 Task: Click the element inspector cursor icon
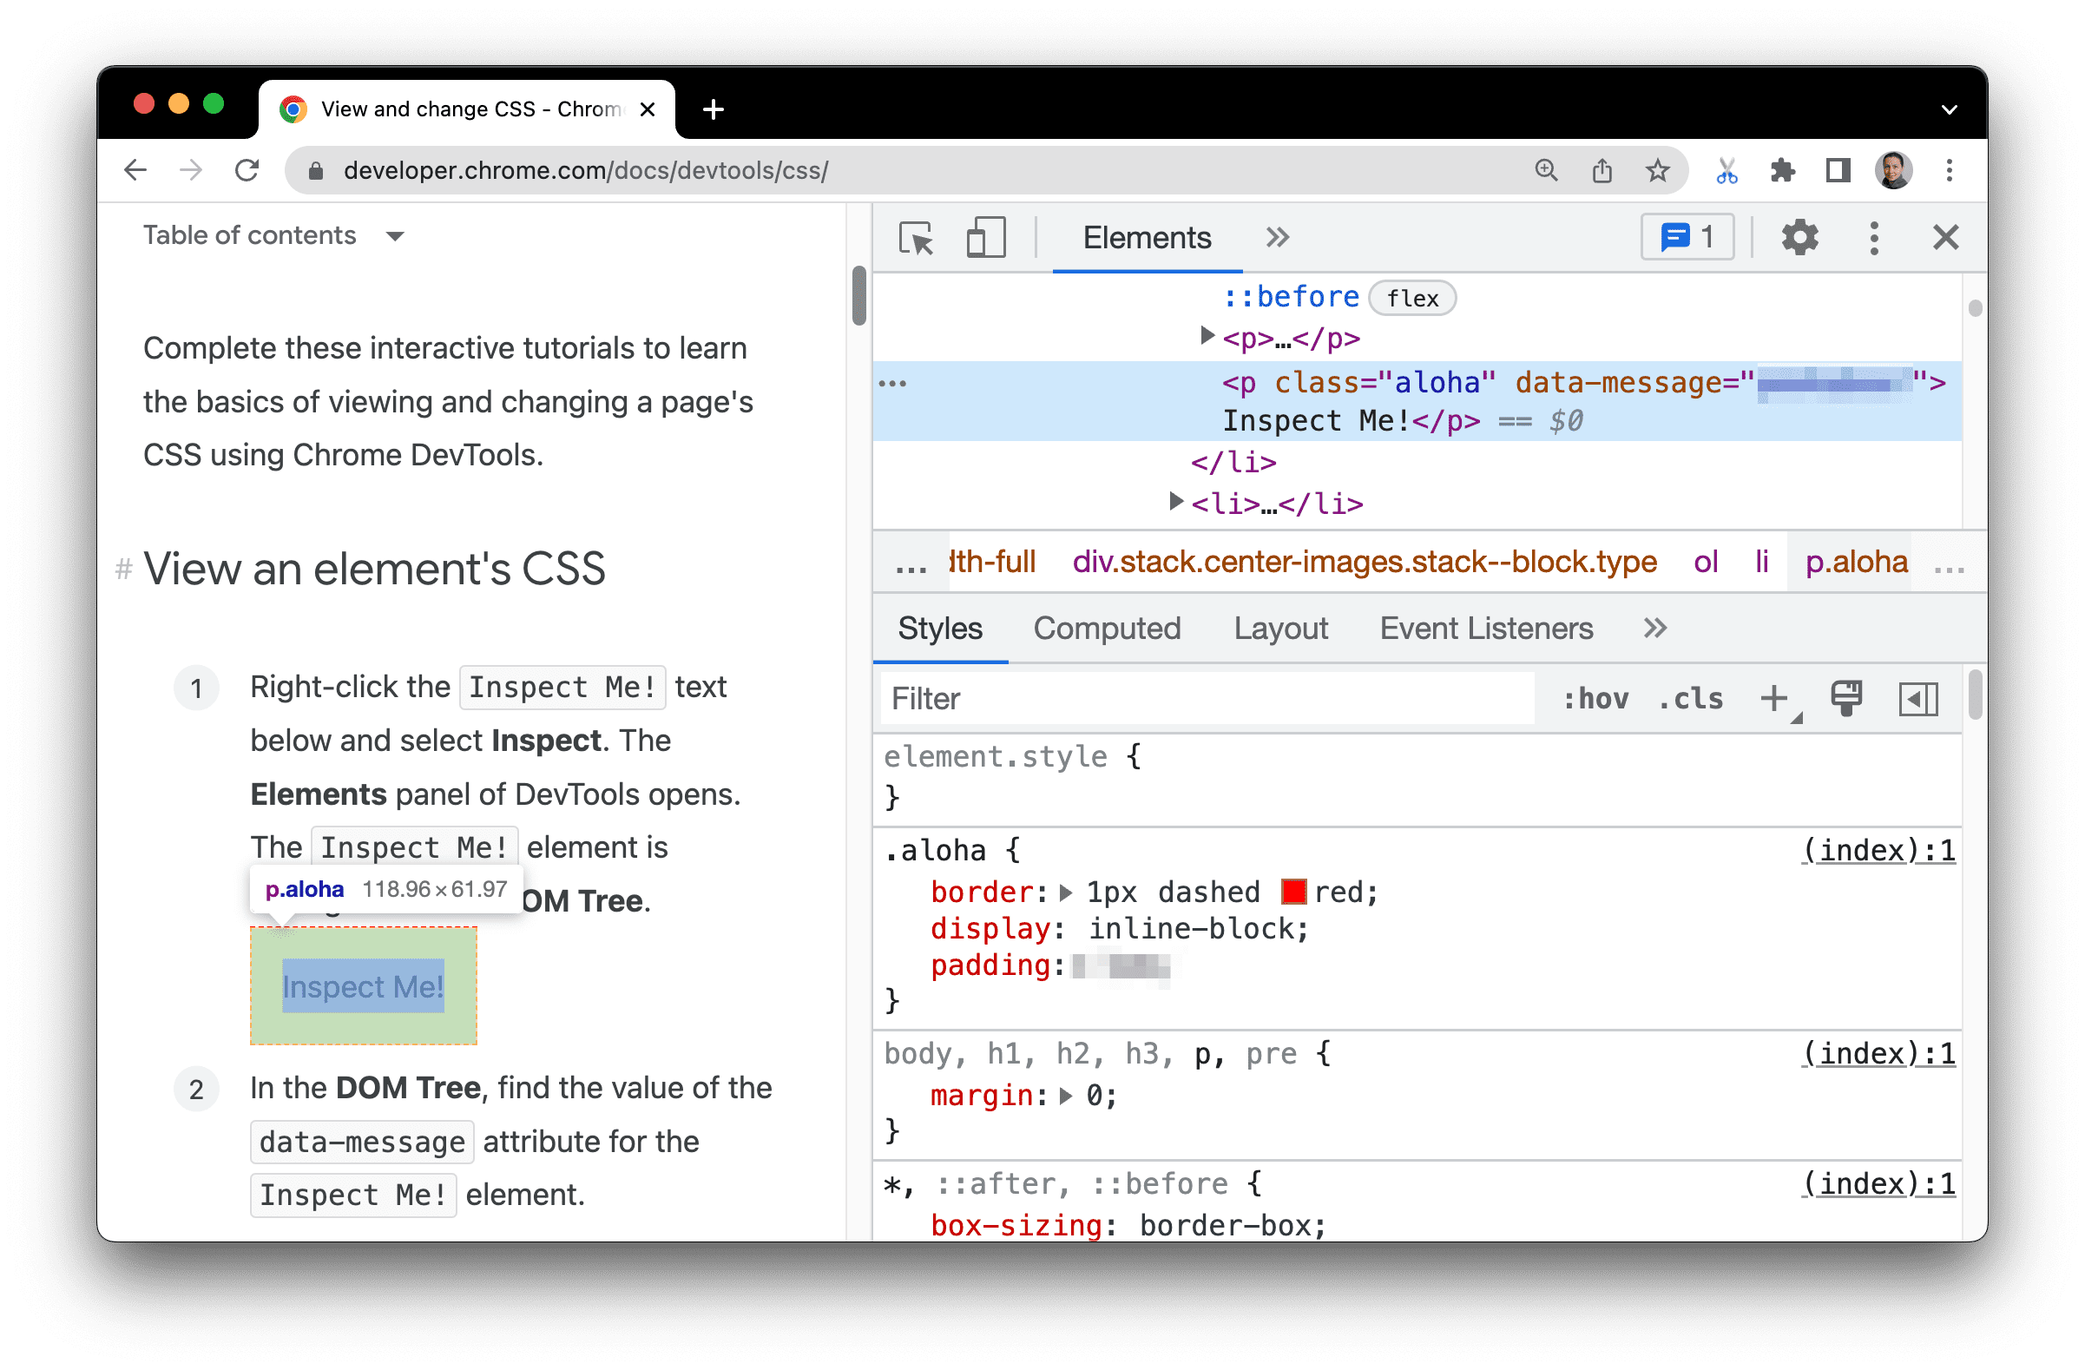pyautogui.click(x=916, y=237)
